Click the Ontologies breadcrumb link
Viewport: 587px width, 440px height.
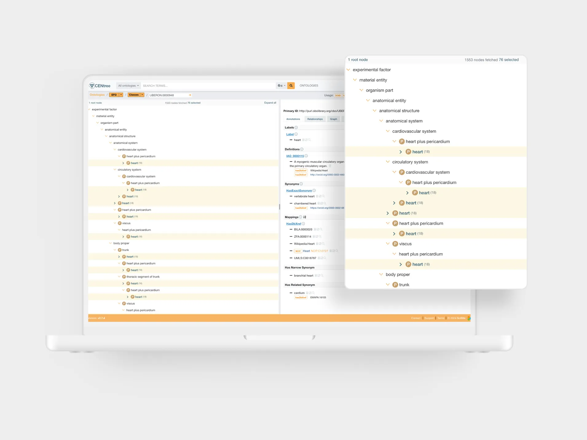[x=97, y=95]
